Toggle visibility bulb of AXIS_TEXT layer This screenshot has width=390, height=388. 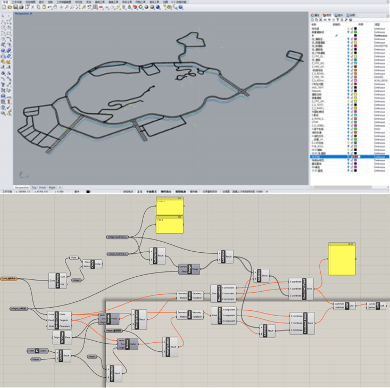coord(348,87)
